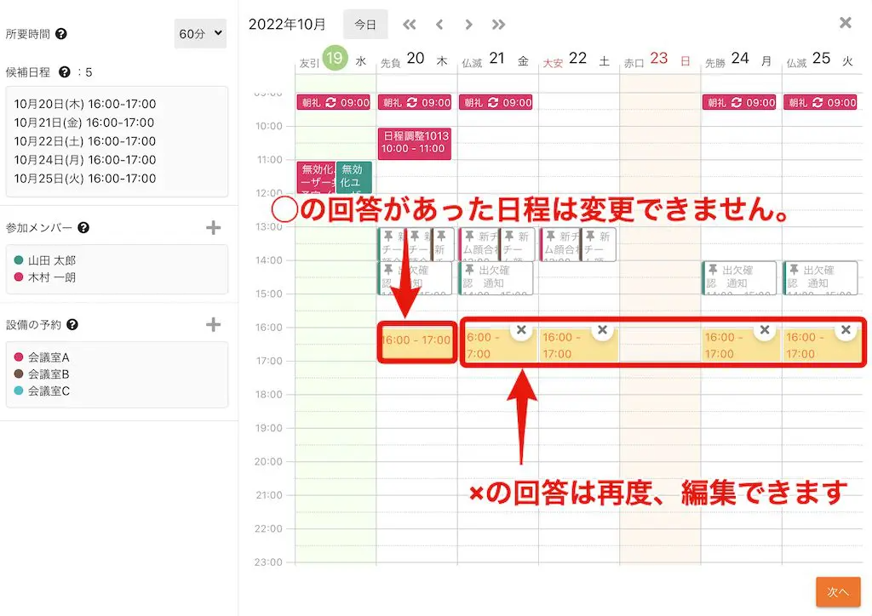Show help for 参加メンバー

click(x=83, y=228)
